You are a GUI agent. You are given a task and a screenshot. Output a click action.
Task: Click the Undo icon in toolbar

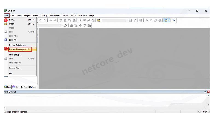40,20
